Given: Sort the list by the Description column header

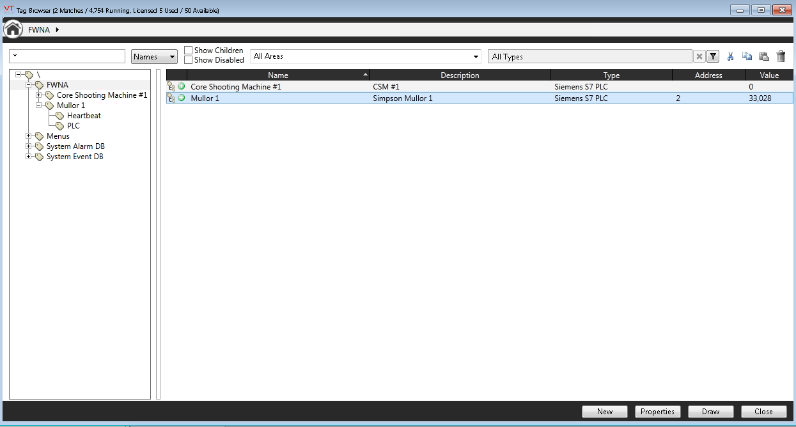Looking at the screenshot, I should click(x=459, y=75).
